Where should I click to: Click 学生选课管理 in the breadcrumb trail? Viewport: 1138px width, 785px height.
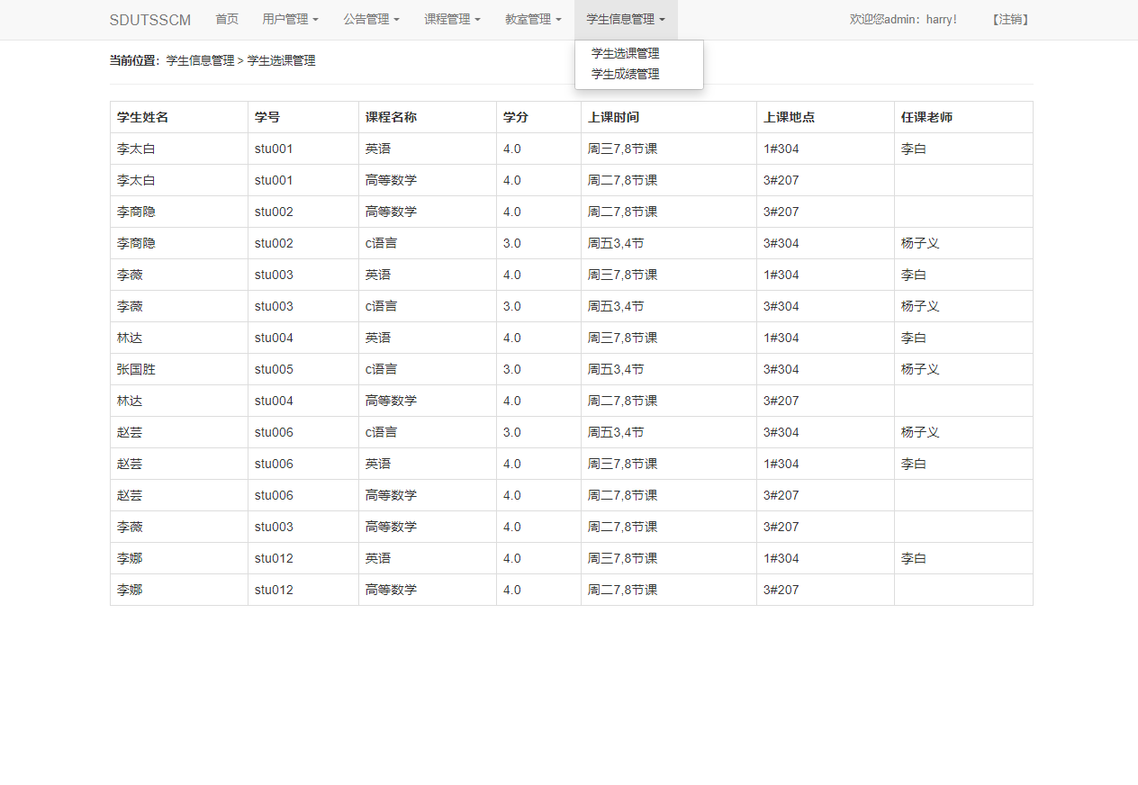[282, 60]
